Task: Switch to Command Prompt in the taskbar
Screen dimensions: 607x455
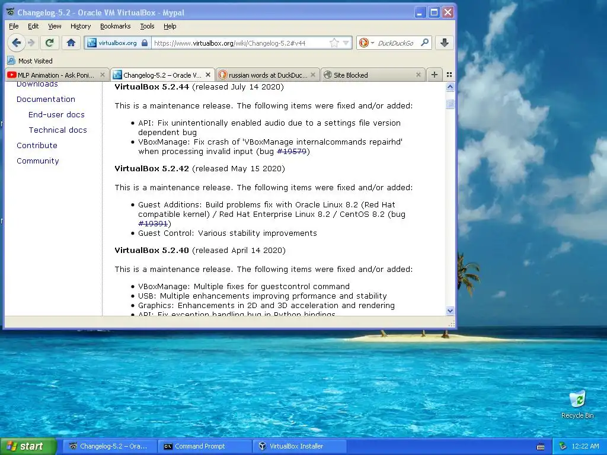Action: coord(205,446)
